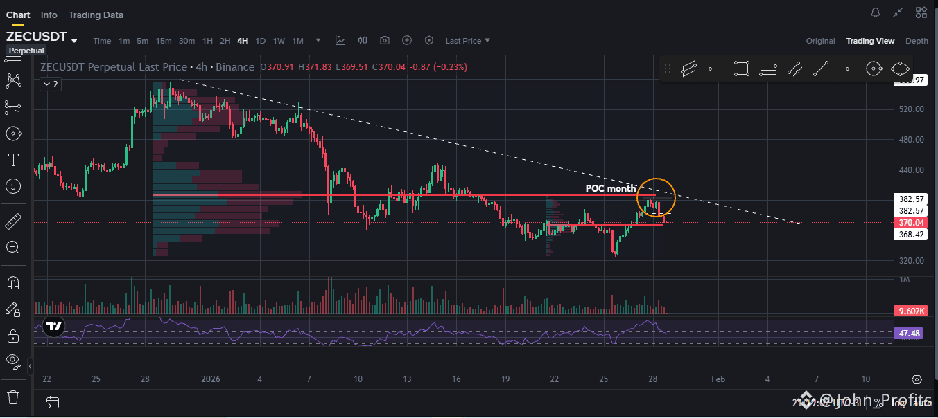The width and height of the screenshot is (938, 418).
Task: Switch to 30m timeframe
Action: pyautogui.click(x=186, y=41)
